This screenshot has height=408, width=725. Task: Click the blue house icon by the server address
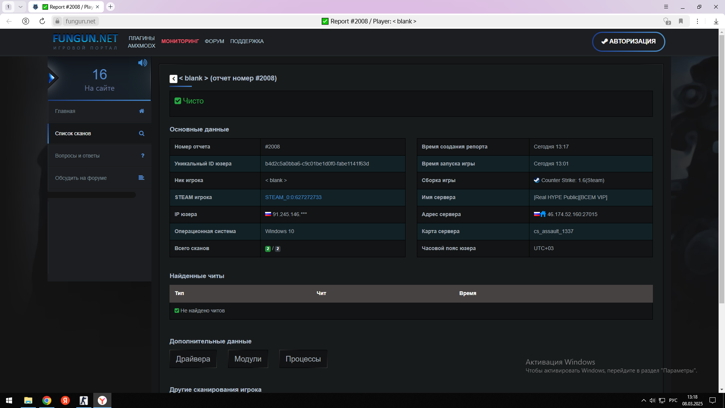(x=543, y=214)
